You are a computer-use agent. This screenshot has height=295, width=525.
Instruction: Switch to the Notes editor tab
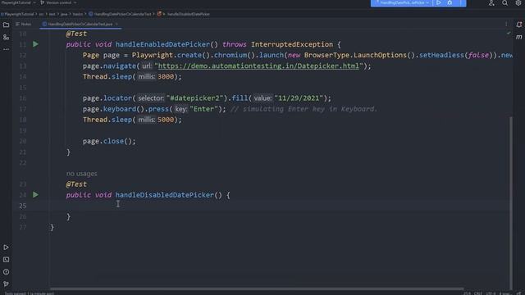[24, 24]
